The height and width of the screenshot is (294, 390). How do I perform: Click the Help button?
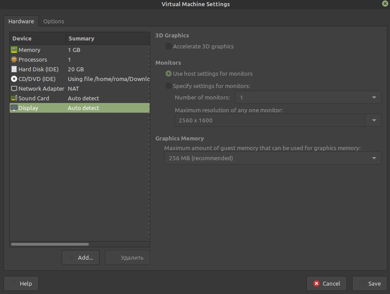pyautogui.click(x=21, y=283)
